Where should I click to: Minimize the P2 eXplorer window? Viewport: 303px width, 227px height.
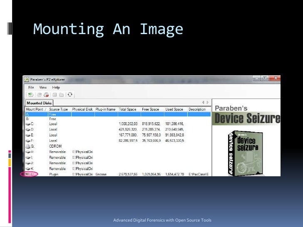coord(257,78)
